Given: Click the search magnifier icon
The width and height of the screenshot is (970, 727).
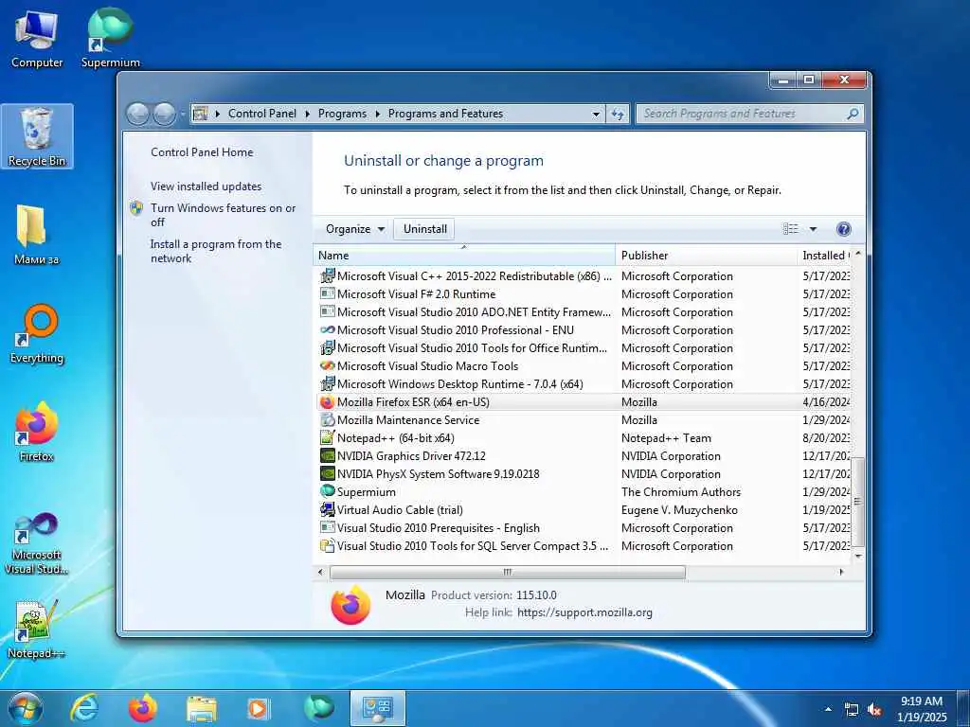Looking at the screenshot, I should pyautogui.click(x=853, y=114).
